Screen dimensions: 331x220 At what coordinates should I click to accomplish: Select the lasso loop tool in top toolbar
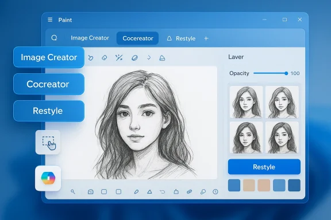pos(91,58)
